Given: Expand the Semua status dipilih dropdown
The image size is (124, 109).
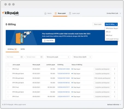Looking at the screenshot, I should [x=82, y=57].
